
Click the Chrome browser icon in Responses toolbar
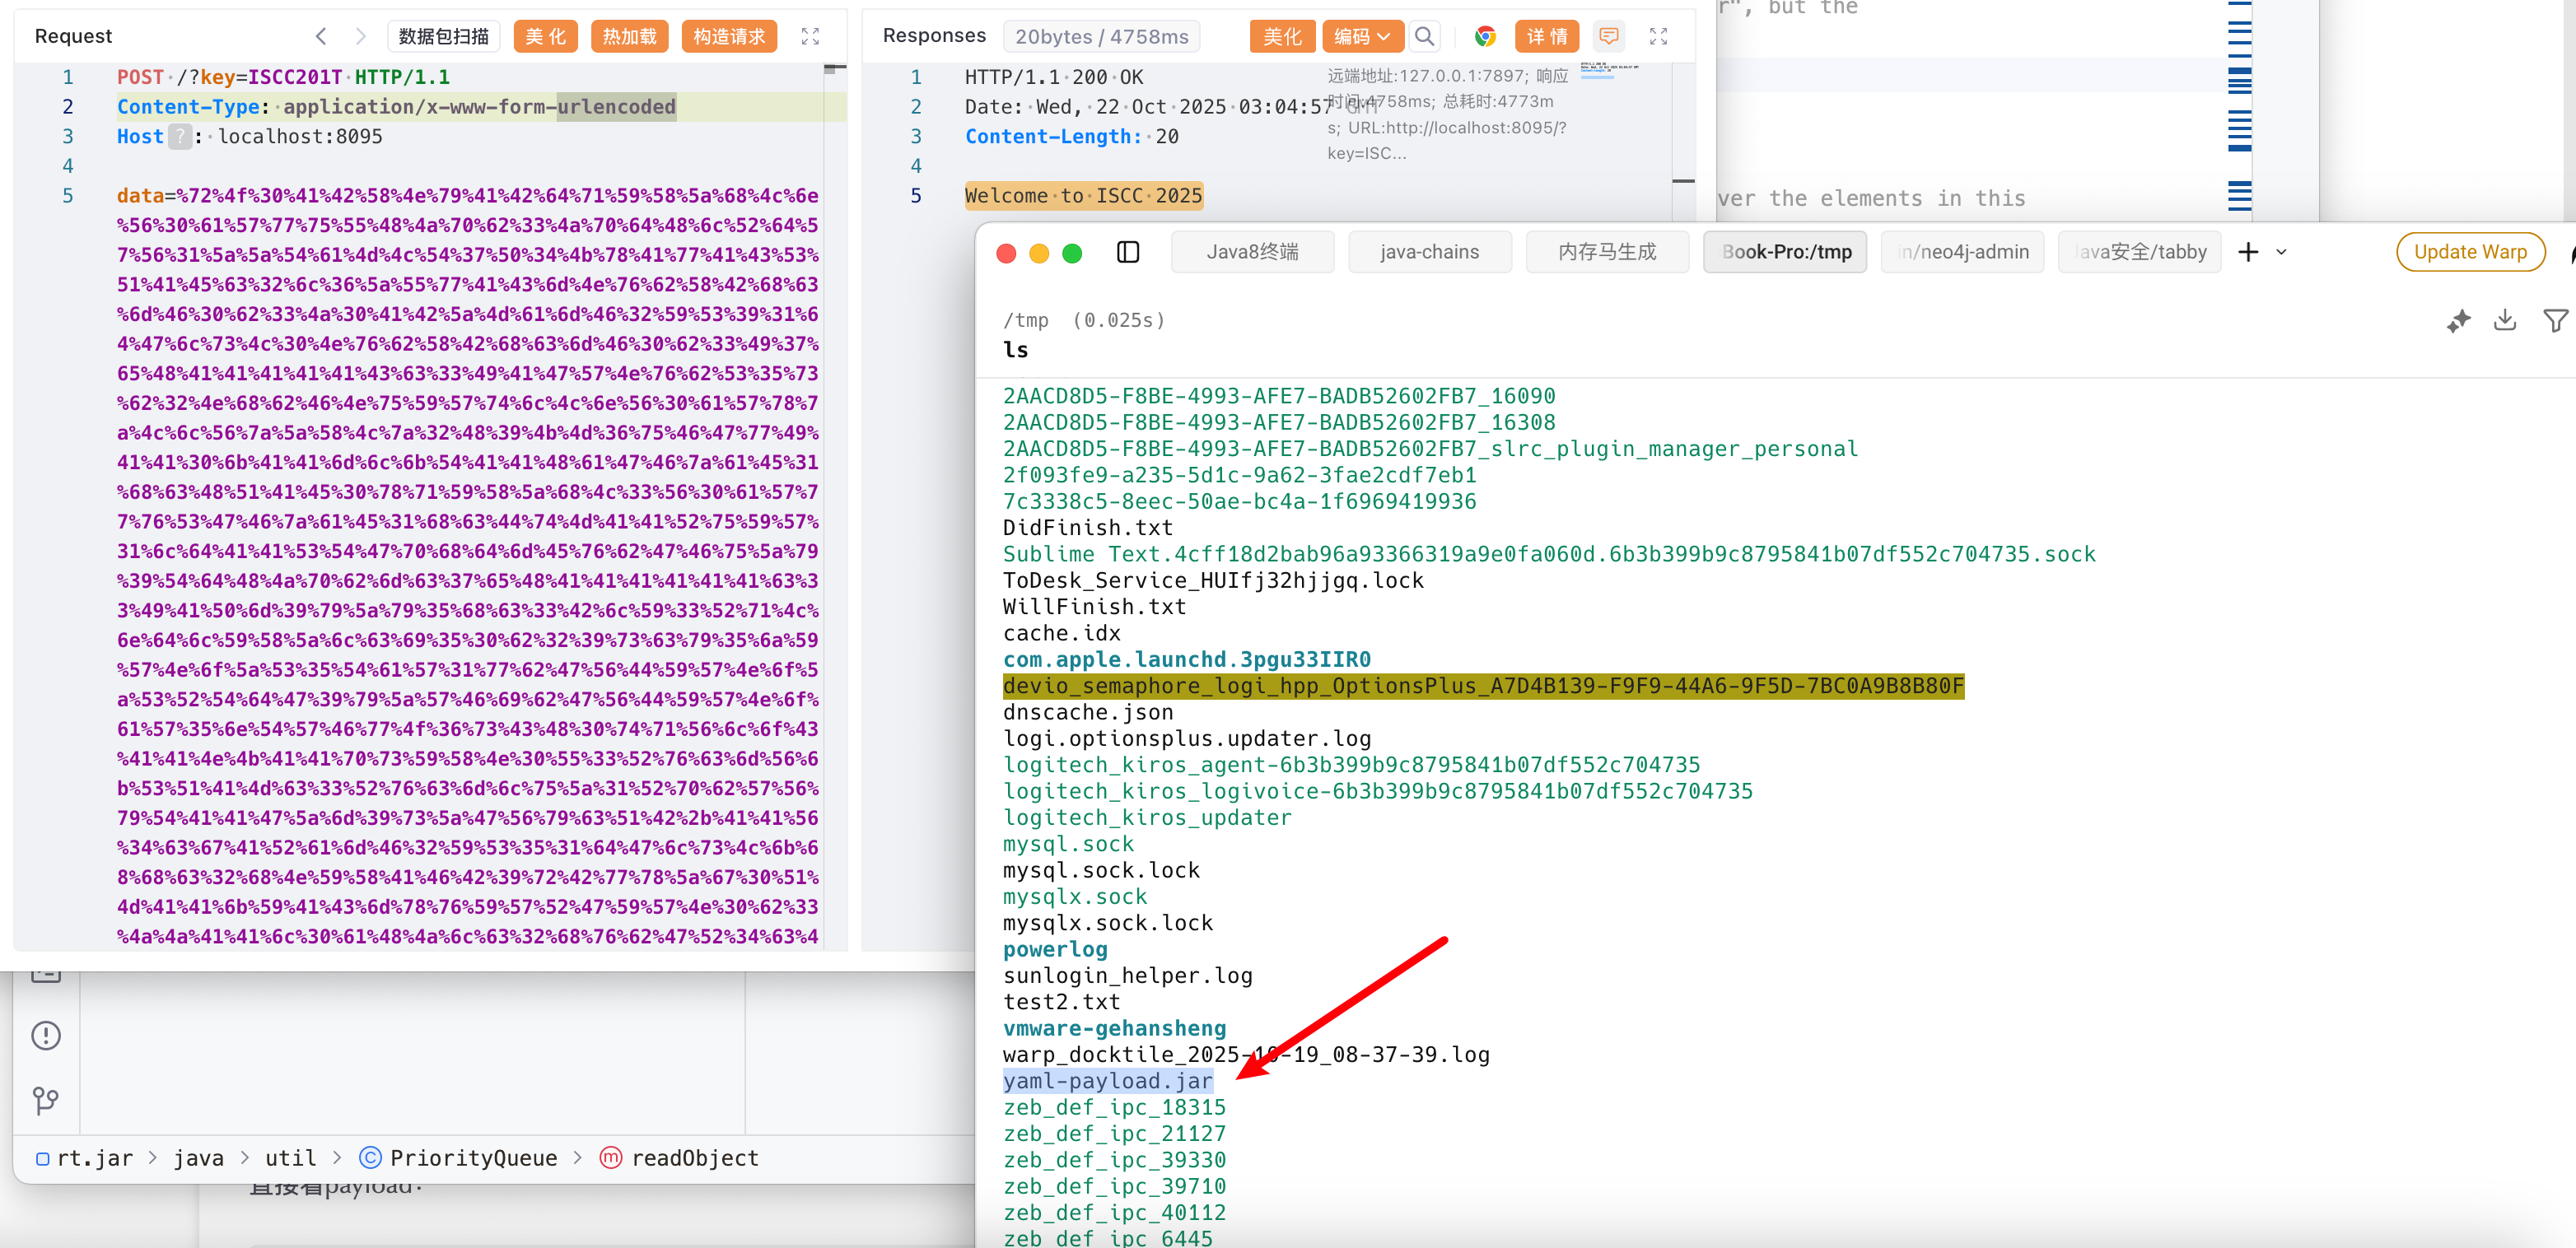tap(1485, 37)
